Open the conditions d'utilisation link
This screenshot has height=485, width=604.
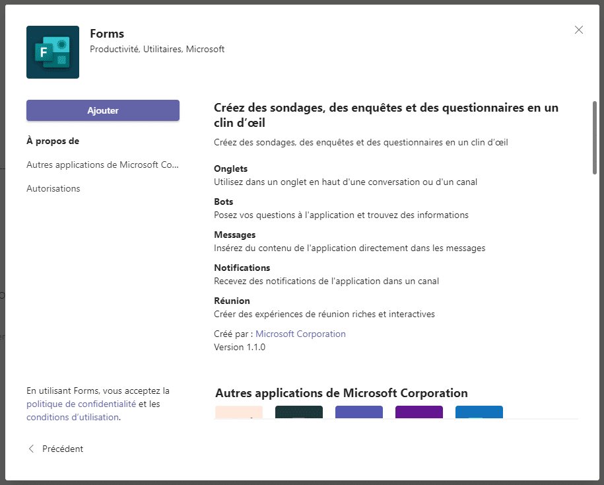pos(73,417)
